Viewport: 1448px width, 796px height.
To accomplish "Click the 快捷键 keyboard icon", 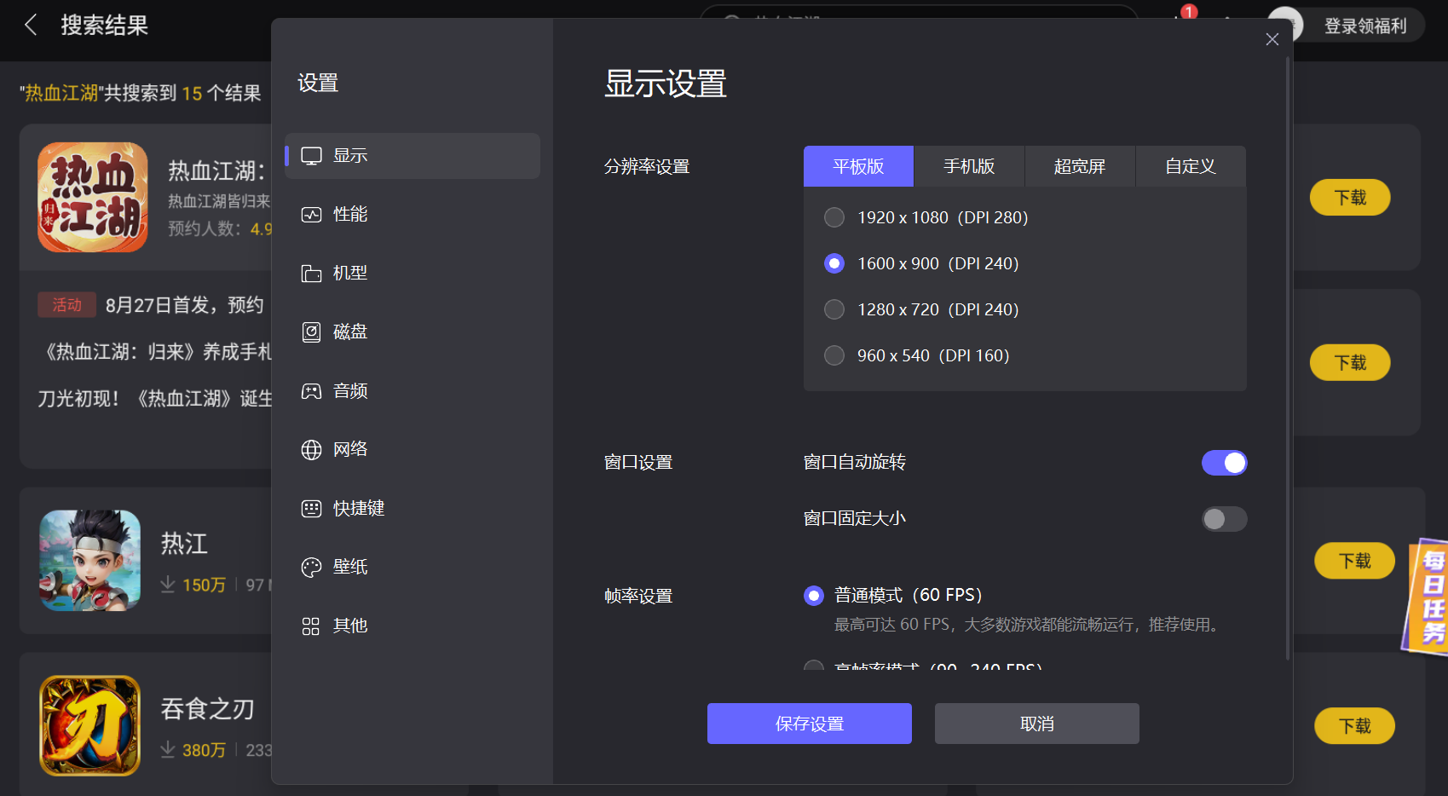I will tap(311, 509).
